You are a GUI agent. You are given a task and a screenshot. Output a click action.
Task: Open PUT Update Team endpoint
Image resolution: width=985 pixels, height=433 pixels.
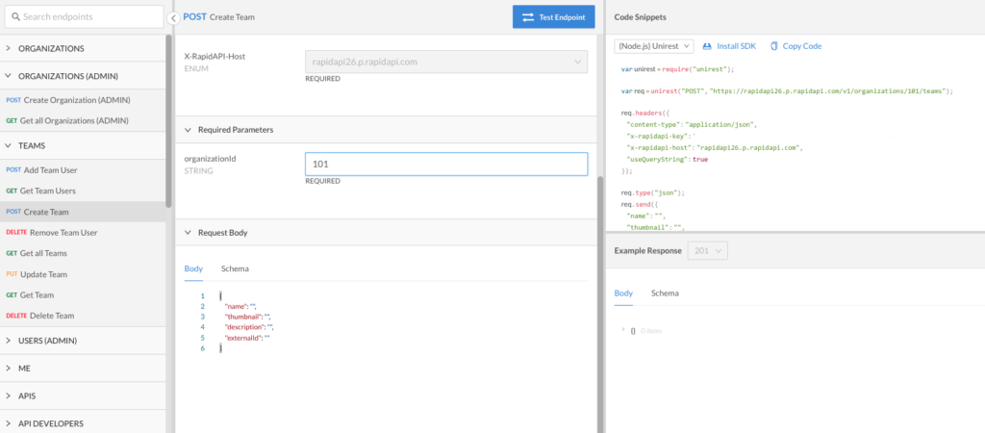coord(83,274)
